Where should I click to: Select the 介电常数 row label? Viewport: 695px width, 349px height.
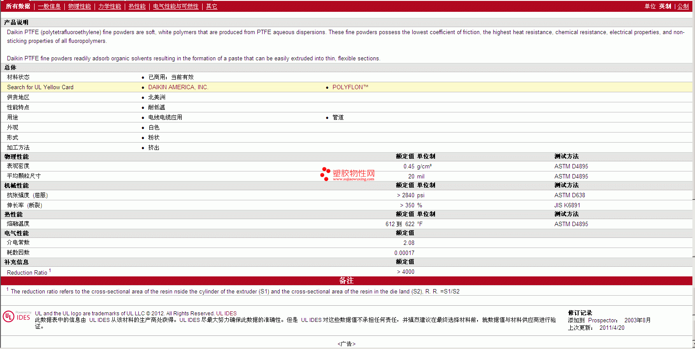18,243
